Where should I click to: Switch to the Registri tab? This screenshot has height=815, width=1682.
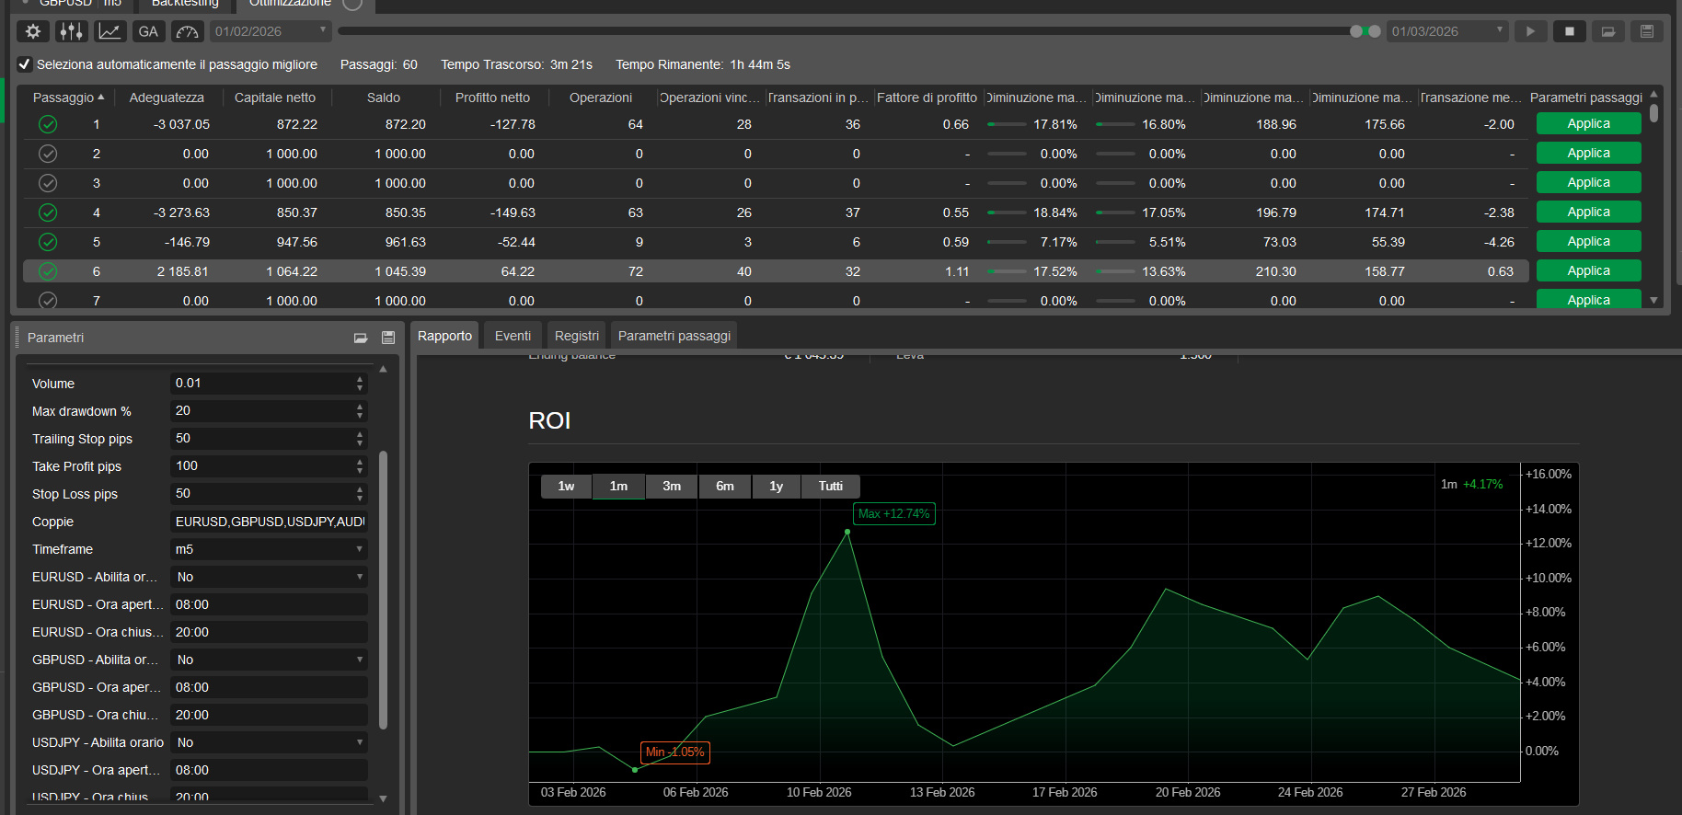pos(577,336)
